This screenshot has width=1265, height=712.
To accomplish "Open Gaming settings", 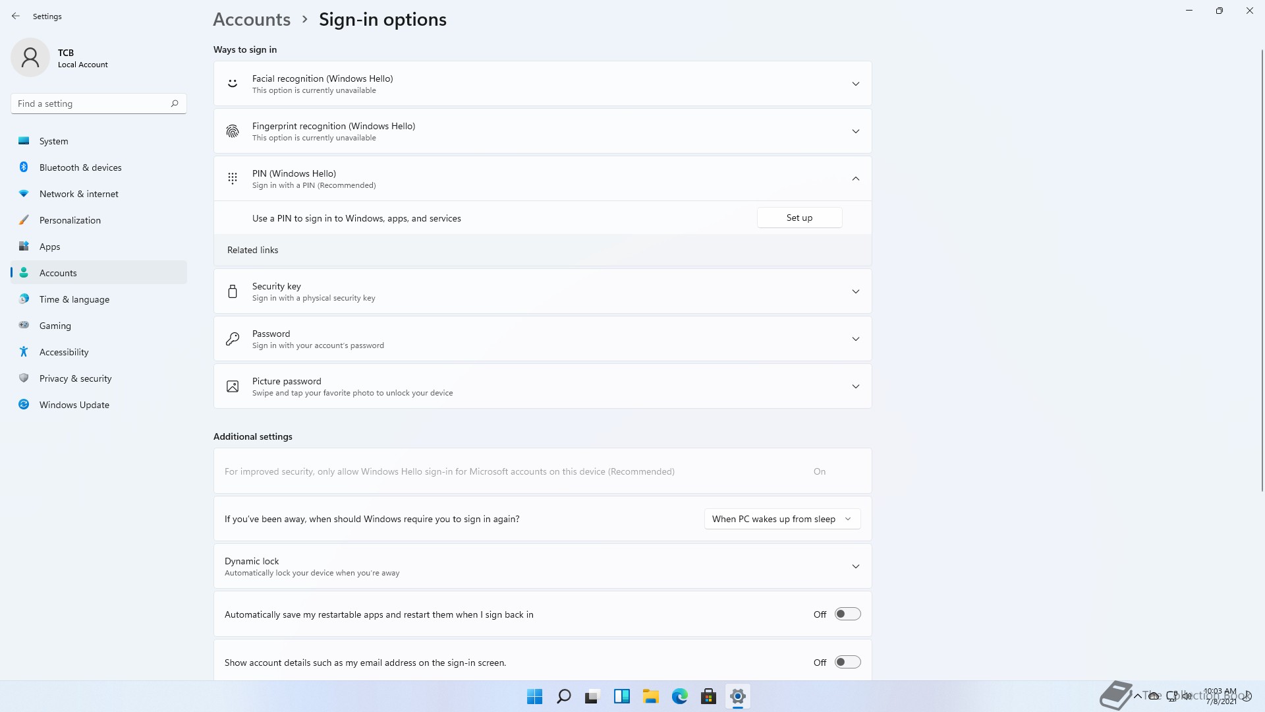I will coord(99,326).
